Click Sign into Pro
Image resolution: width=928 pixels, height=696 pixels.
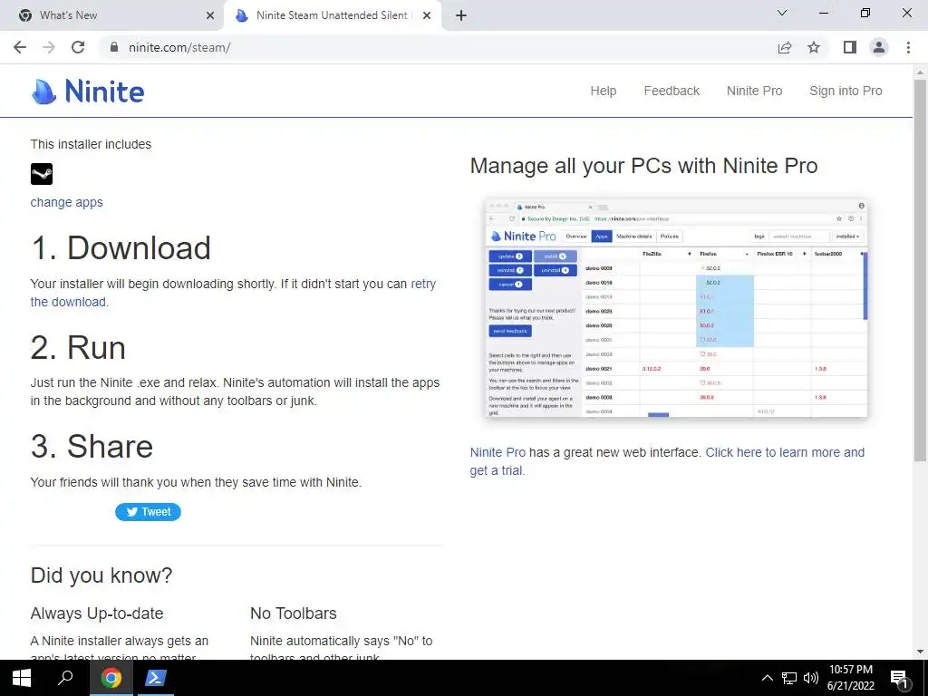(x=846, y=91)
